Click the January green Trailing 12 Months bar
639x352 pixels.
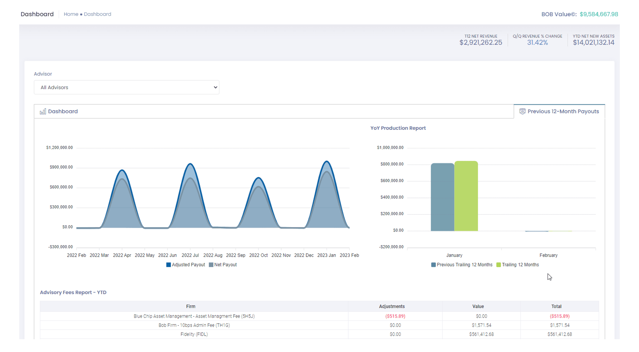[x=466, y=196]
